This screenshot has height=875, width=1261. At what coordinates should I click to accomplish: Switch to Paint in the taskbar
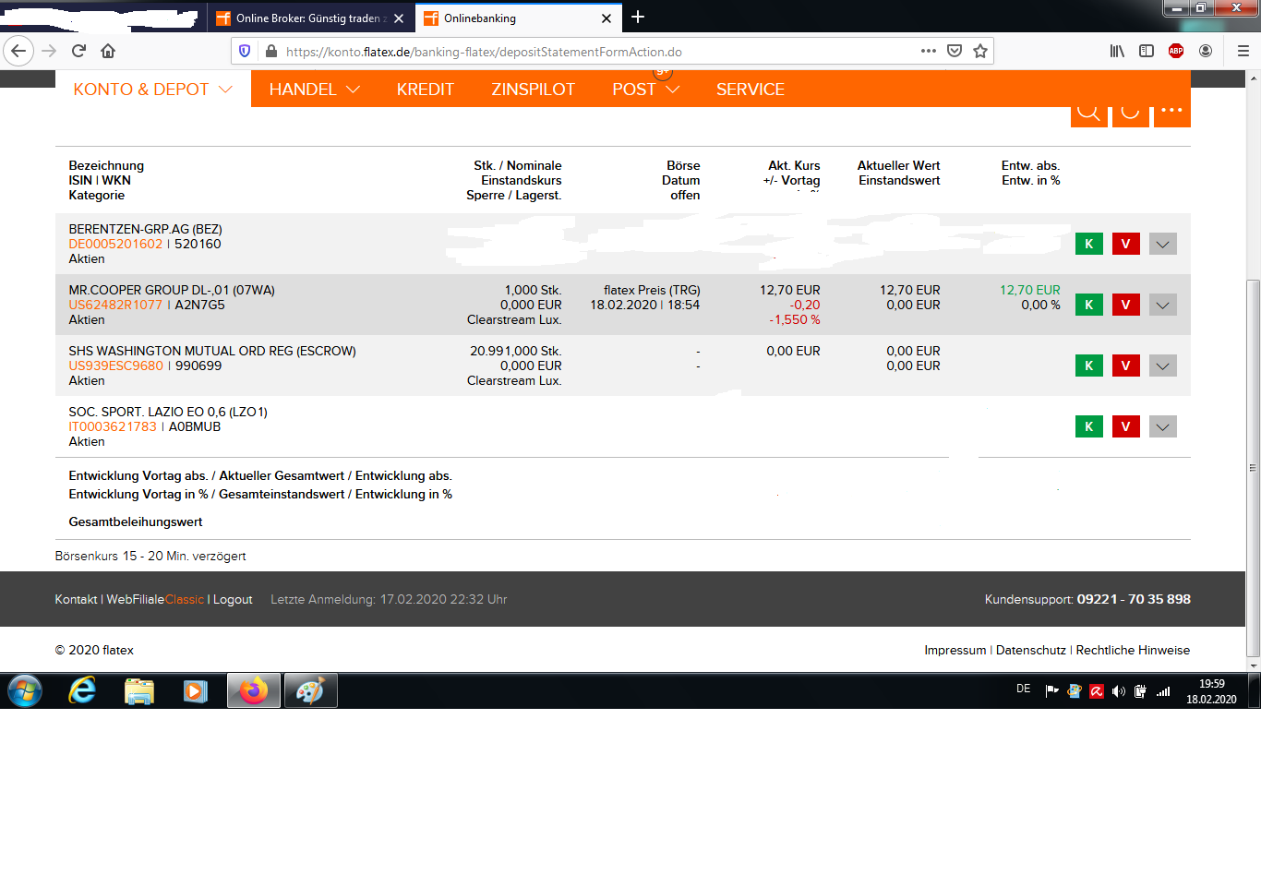pos(310,690)
